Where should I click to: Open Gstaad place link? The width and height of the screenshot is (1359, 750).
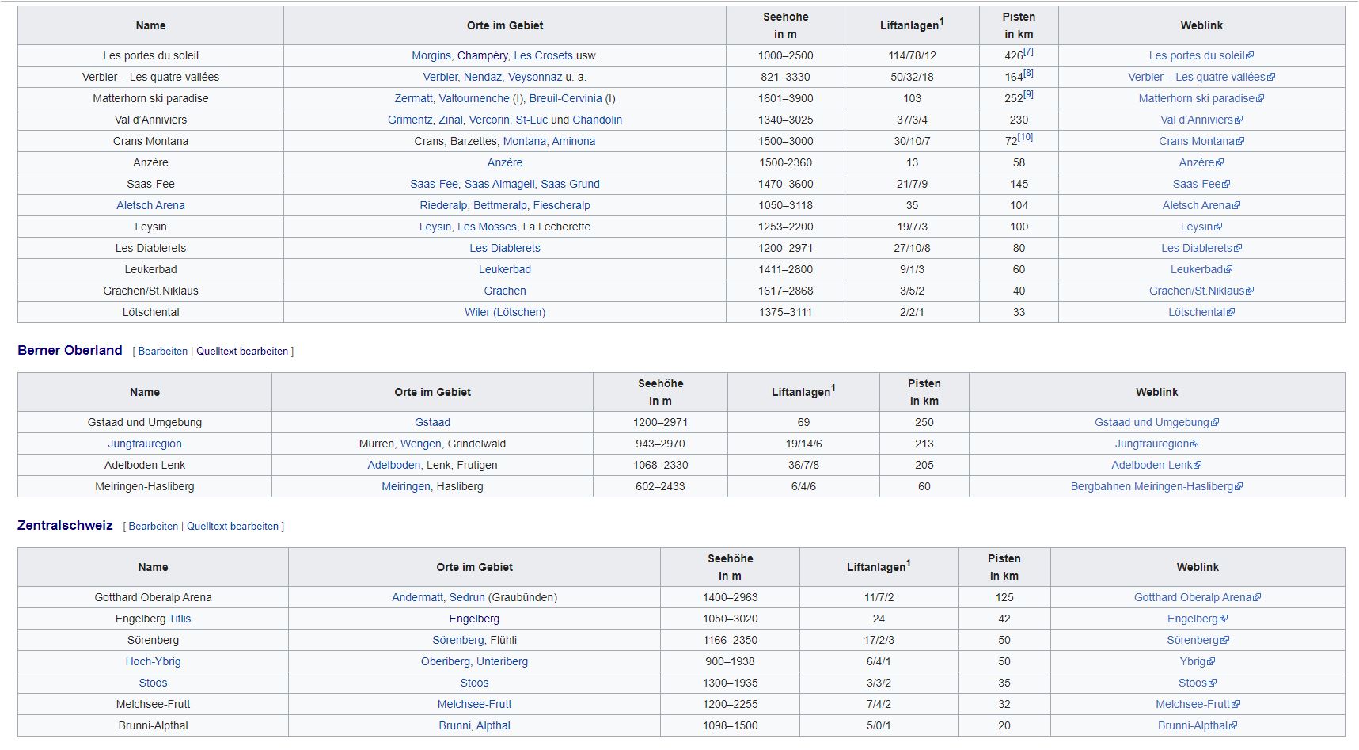coord(432,422)
